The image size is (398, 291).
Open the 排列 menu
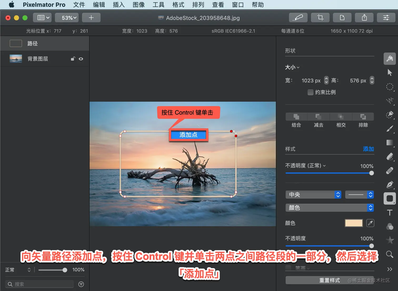(x=198, y=4)
